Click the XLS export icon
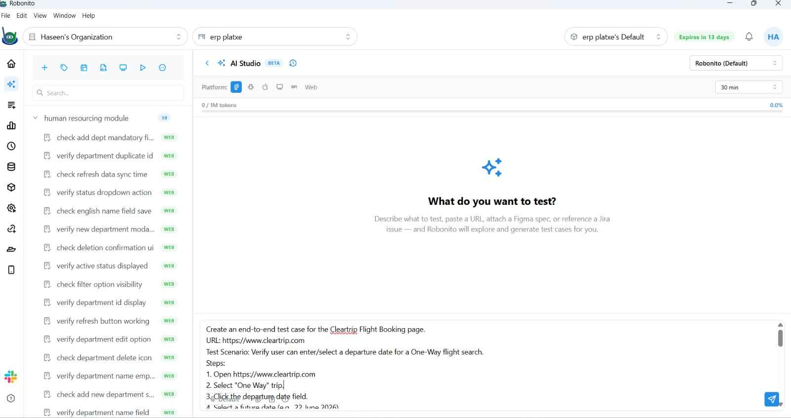This screenshot has height=418, width=791. (x=103, y=68)
